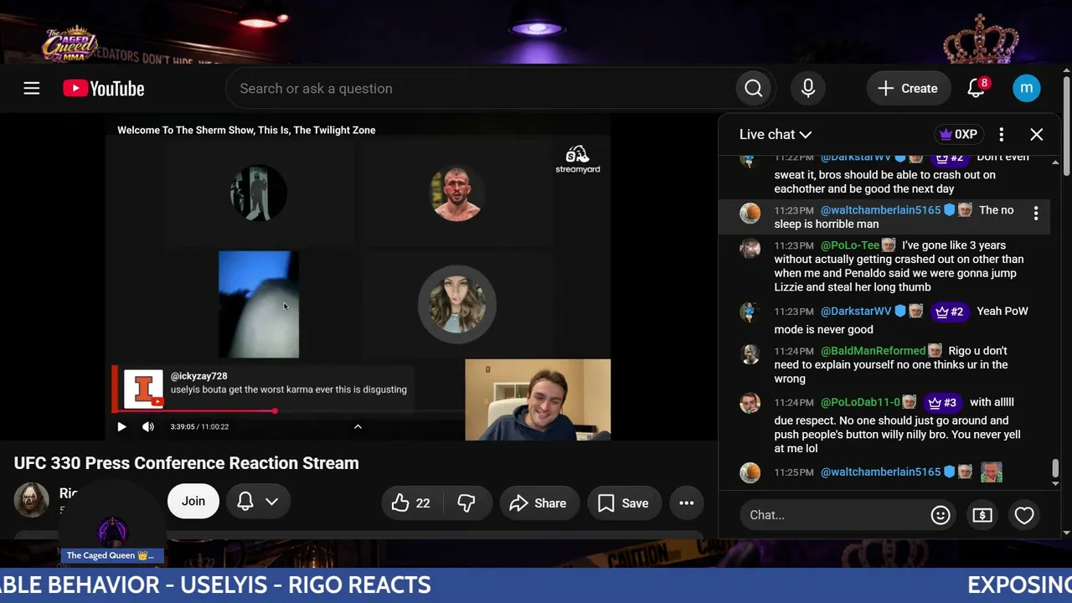
Task: Open the notifications bell with 8 alerts
Action: point(977,88)
